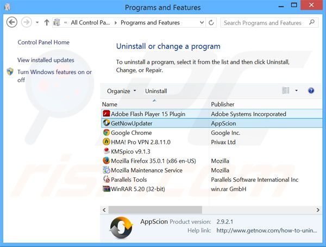
Task: Click the Back navigation arrow
Action: tap(11, 22)
